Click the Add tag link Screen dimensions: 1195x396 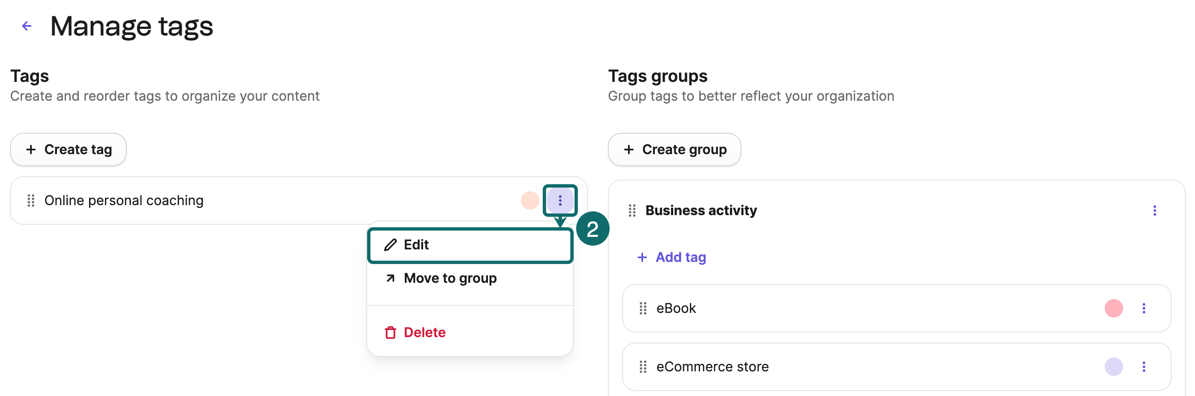click(x=672, y=257)
